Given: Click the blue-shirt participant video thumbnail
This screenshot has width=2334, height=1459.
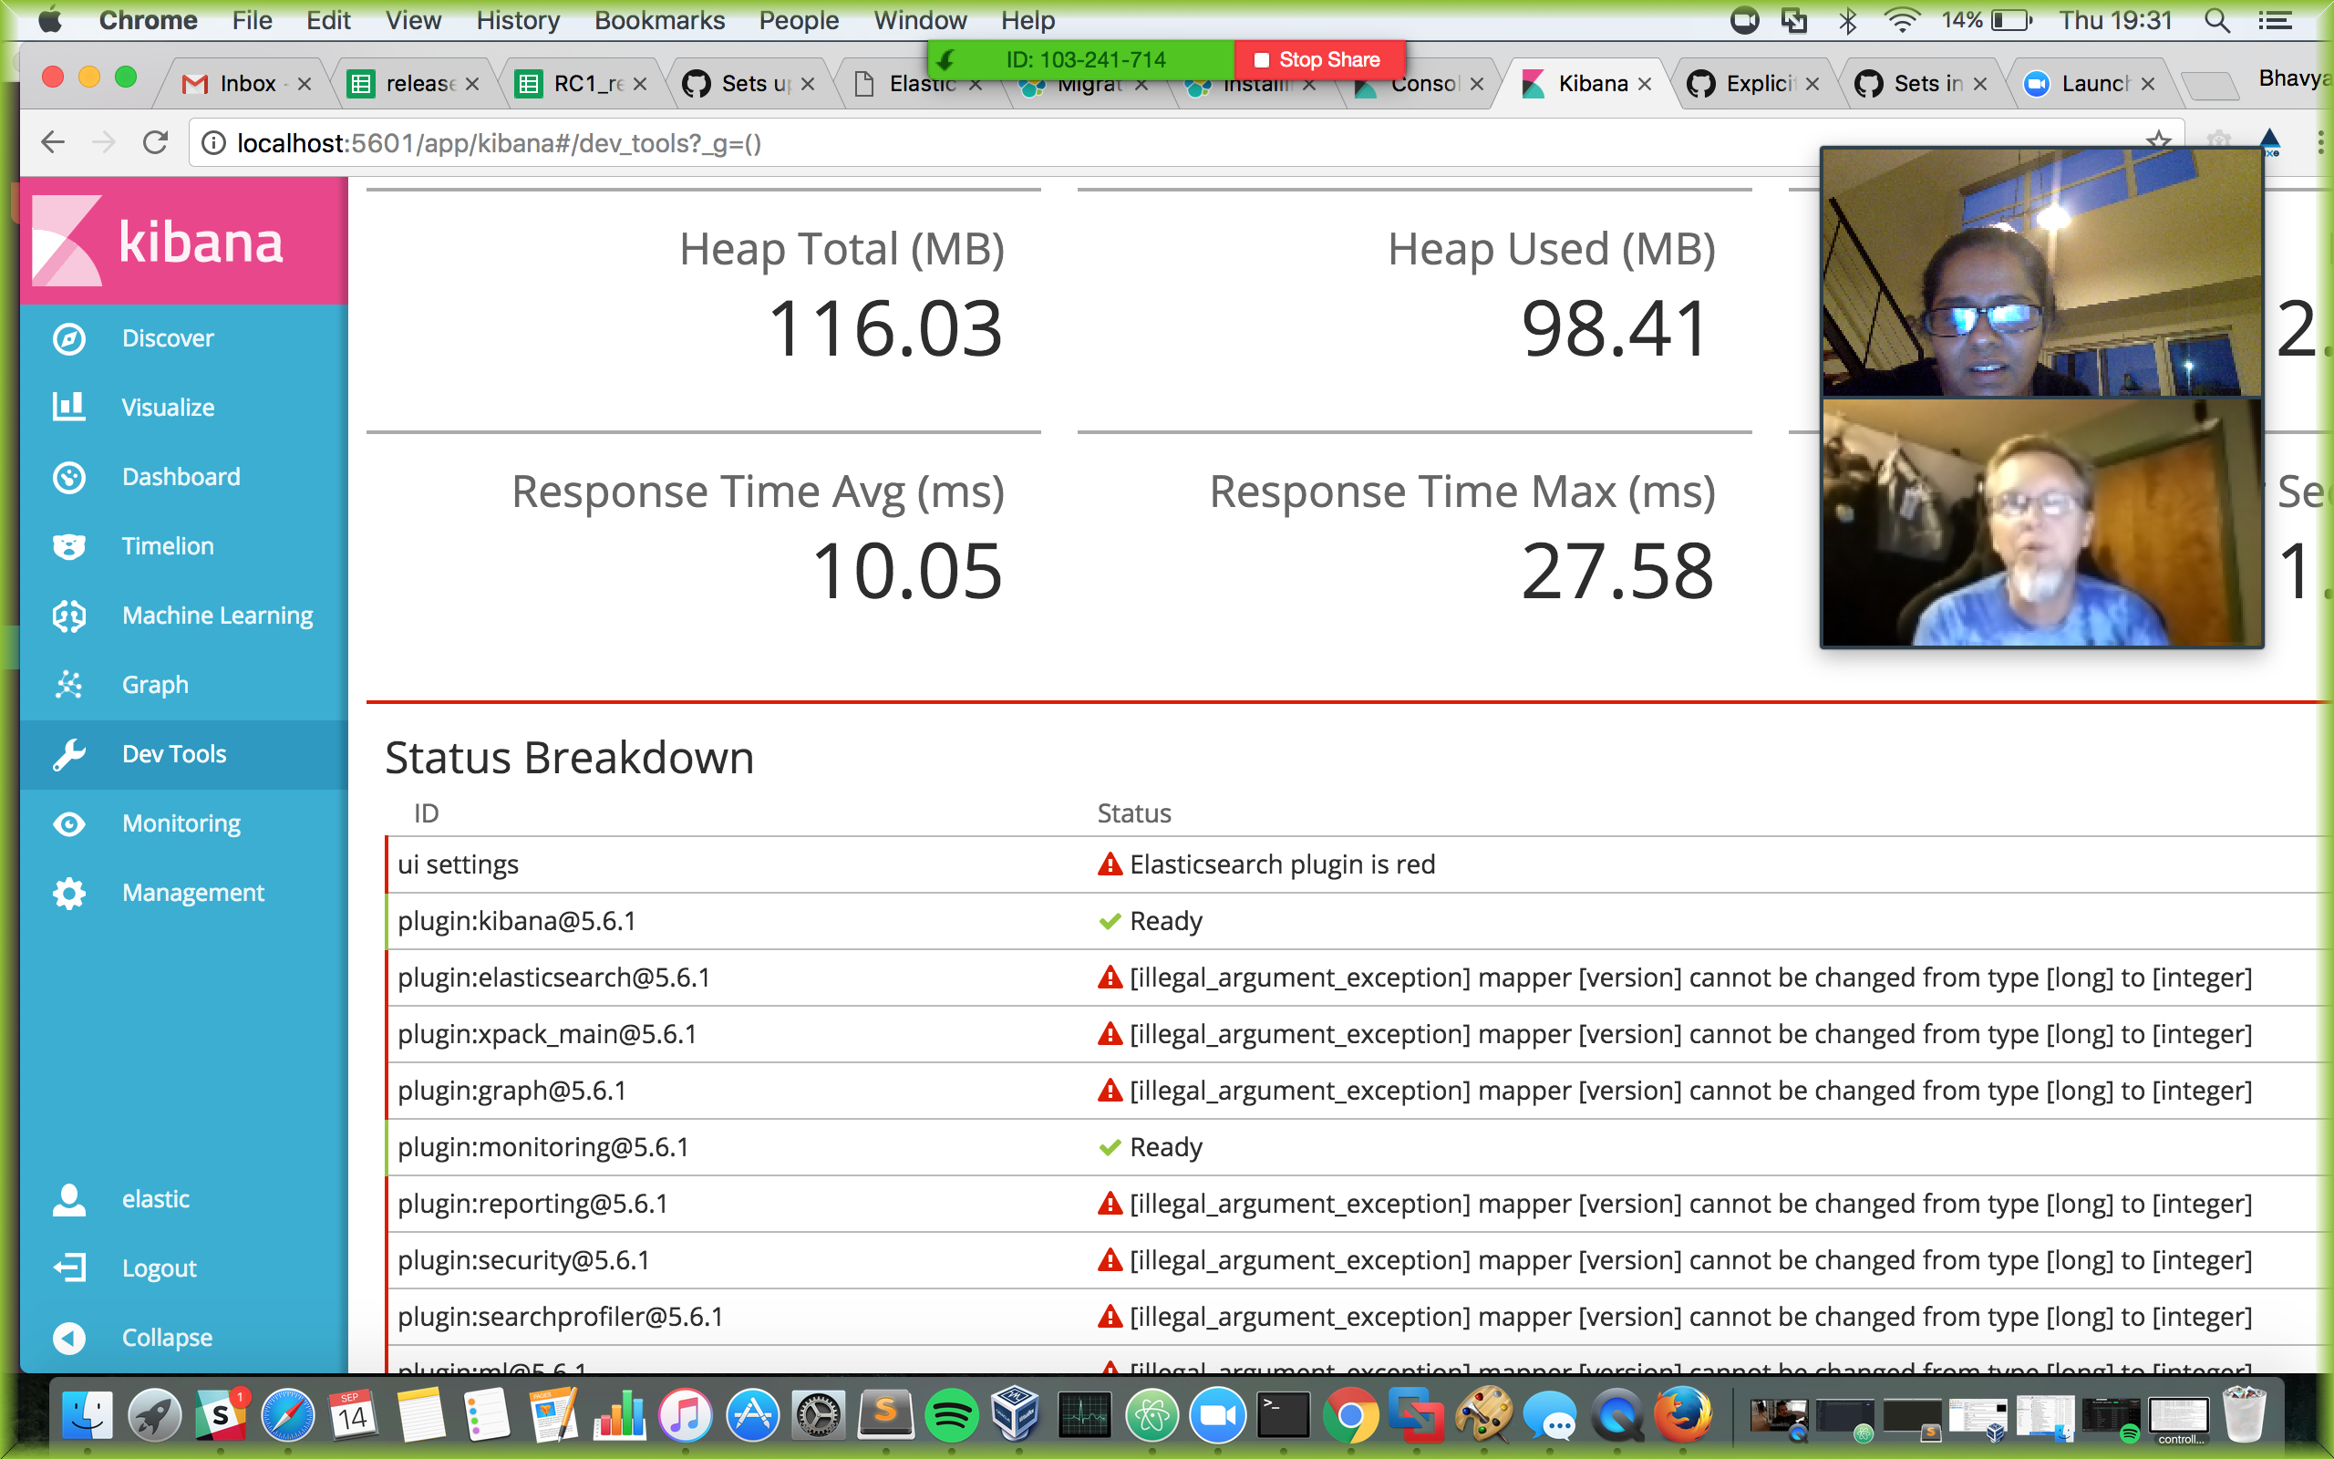Looking at the screenshot, I should point(2041,523).
